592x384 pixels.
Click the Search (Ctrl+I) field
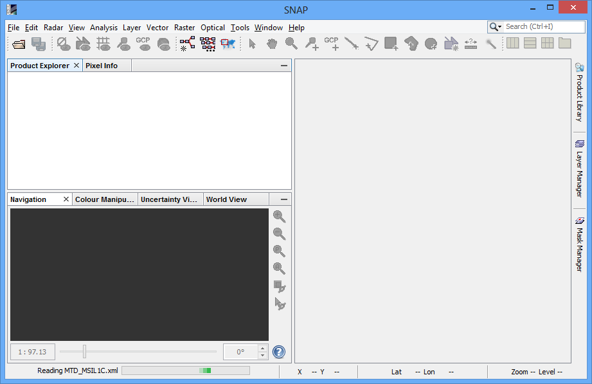click(x=544, y=26)
